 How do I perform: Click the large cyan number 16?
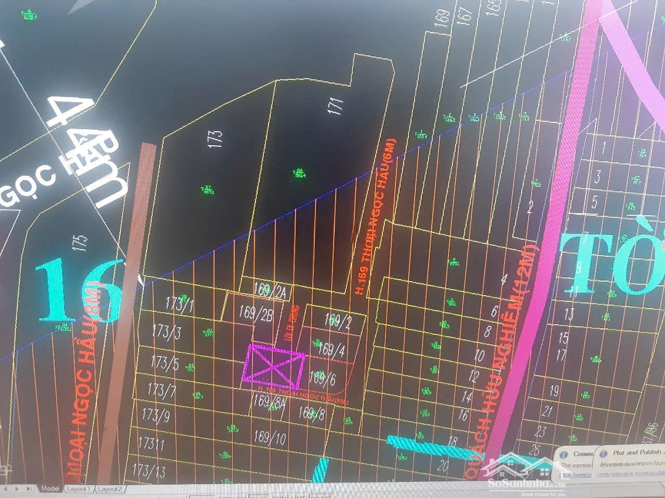pyautogui.click(x=80, y=291)
